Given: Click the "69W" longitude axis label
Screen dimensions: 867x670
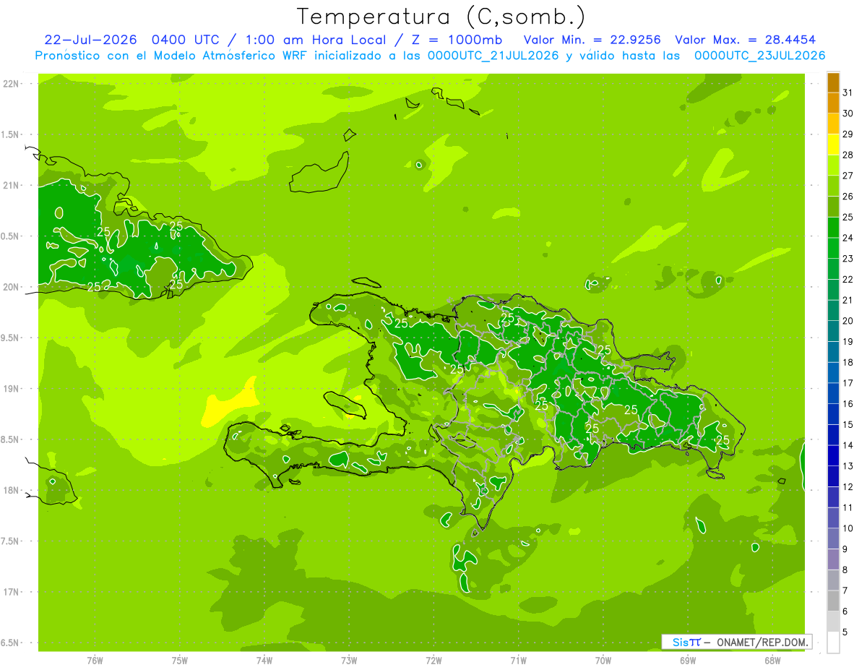Looking at the screenshot, I should [688, 660].
